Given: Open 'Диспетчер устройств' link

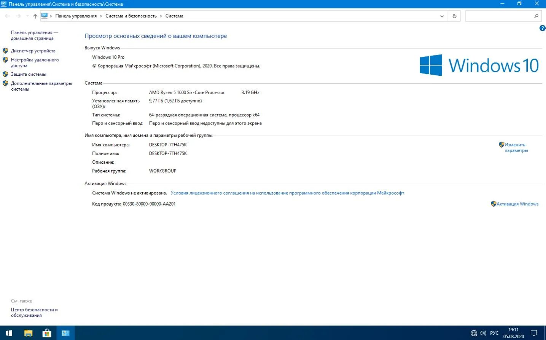Looking at the screenshot, I should click(33, 51).
